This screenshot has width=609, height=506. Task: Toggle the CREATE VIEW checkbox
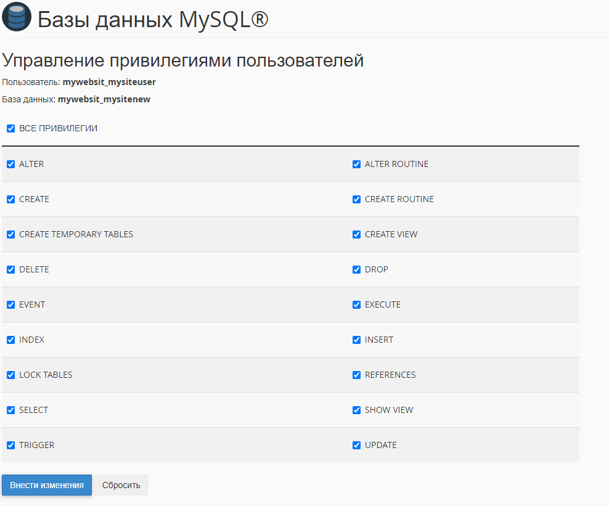point(356,235)
